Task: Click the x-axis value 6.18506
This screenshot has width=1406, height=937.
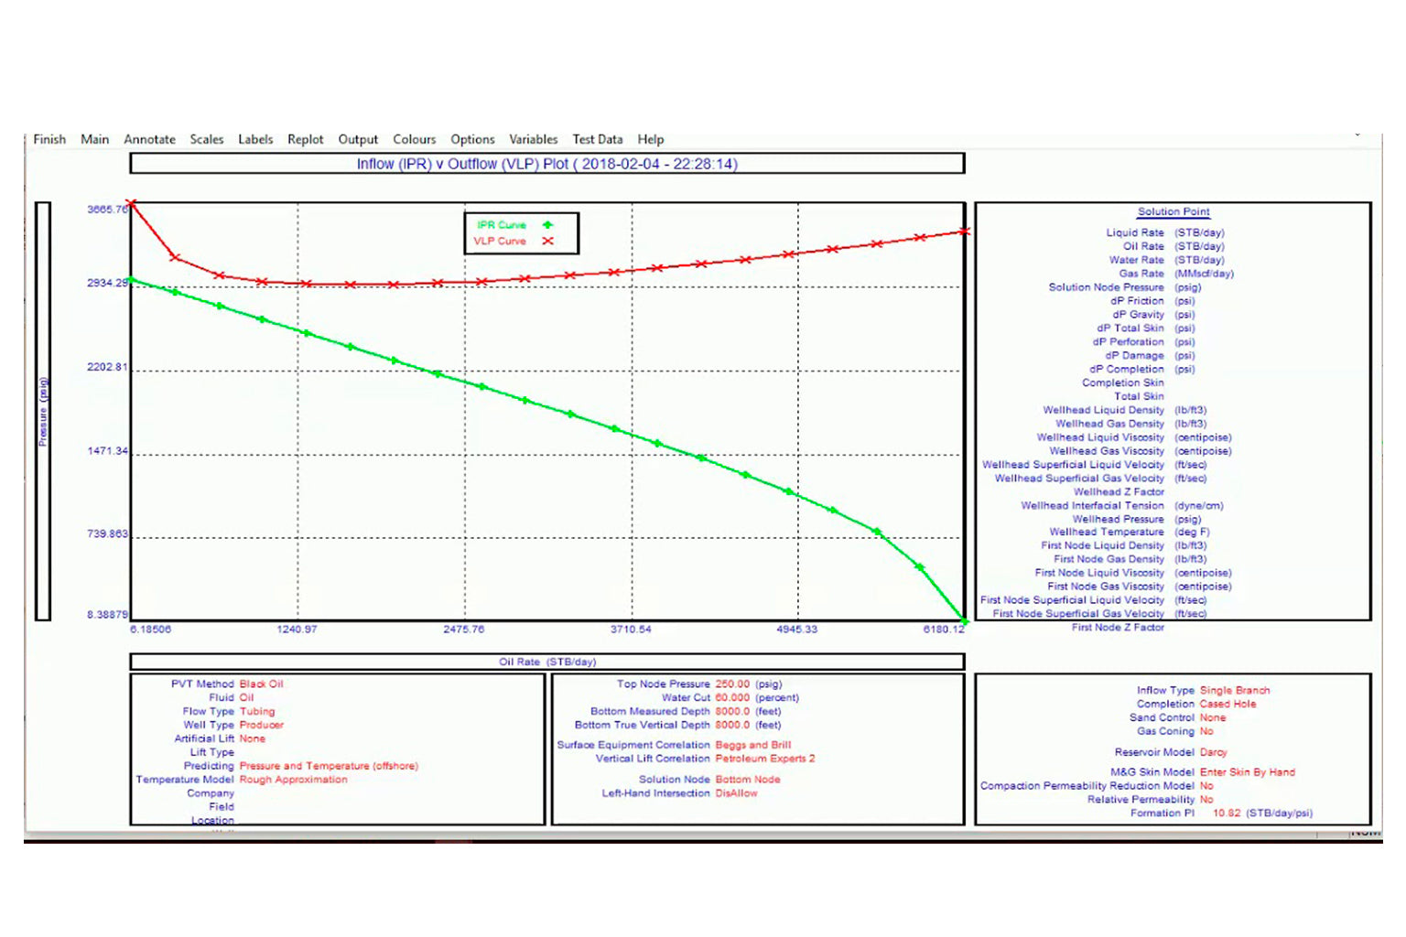Action: pos(150,630)
